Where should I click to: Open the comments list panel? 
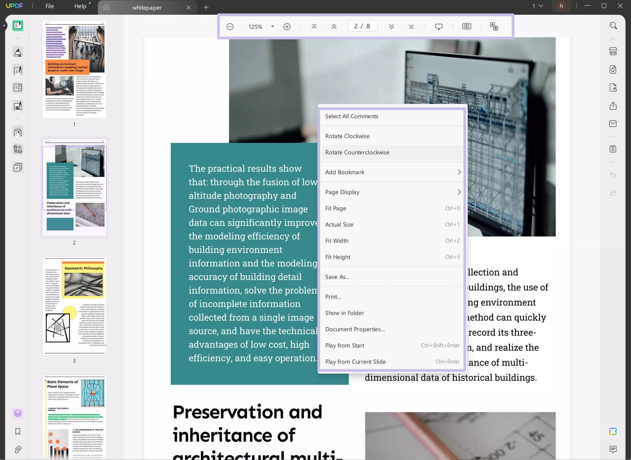point(613,449)
